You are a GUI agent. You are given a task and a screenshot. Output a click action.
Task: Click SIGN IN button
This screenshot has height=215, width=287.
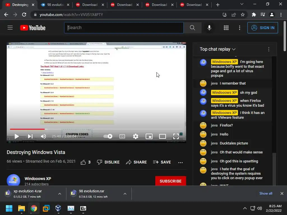coord(263,28)
